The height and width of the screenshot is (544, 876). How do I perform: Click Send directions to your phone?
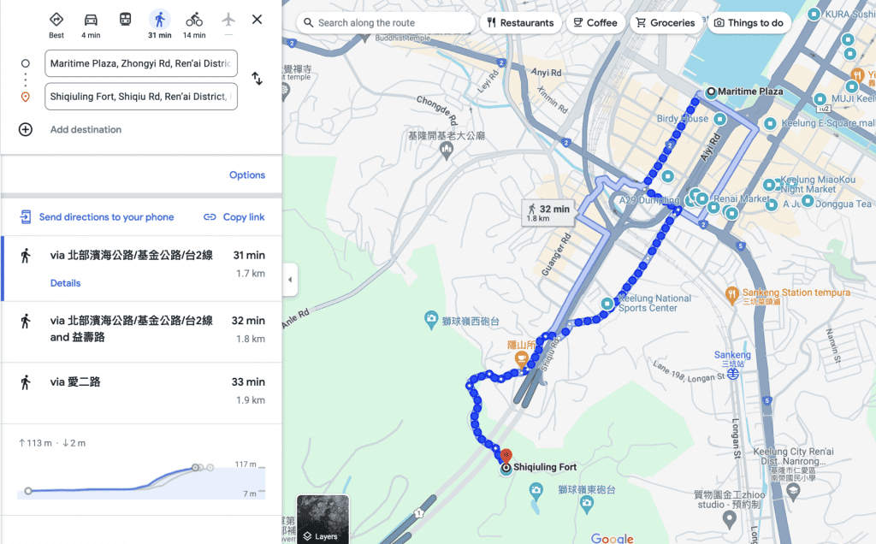pyautogui.click(x=97, y=217)
